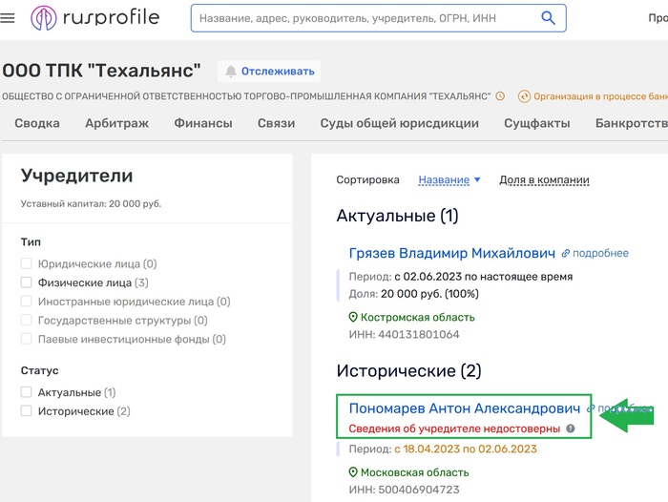Open Грязев Владимир Михайлович profile

pos(452,253)
